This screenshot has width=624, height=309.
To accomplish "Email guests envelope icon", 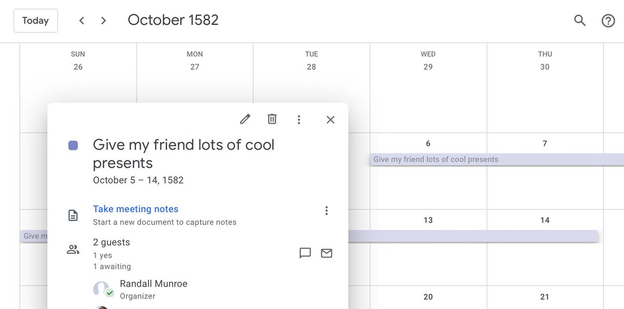I will [327, 253].
